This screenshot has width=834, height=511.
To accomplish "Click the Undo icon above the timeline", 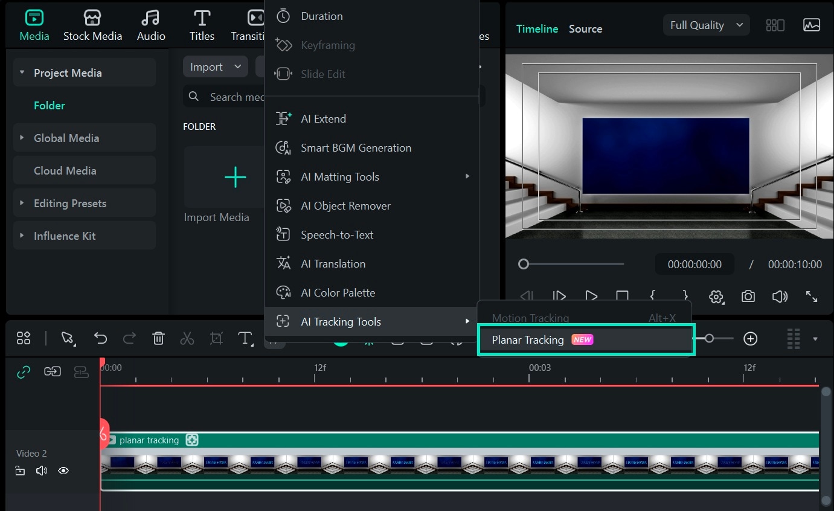I will [100, 338].
